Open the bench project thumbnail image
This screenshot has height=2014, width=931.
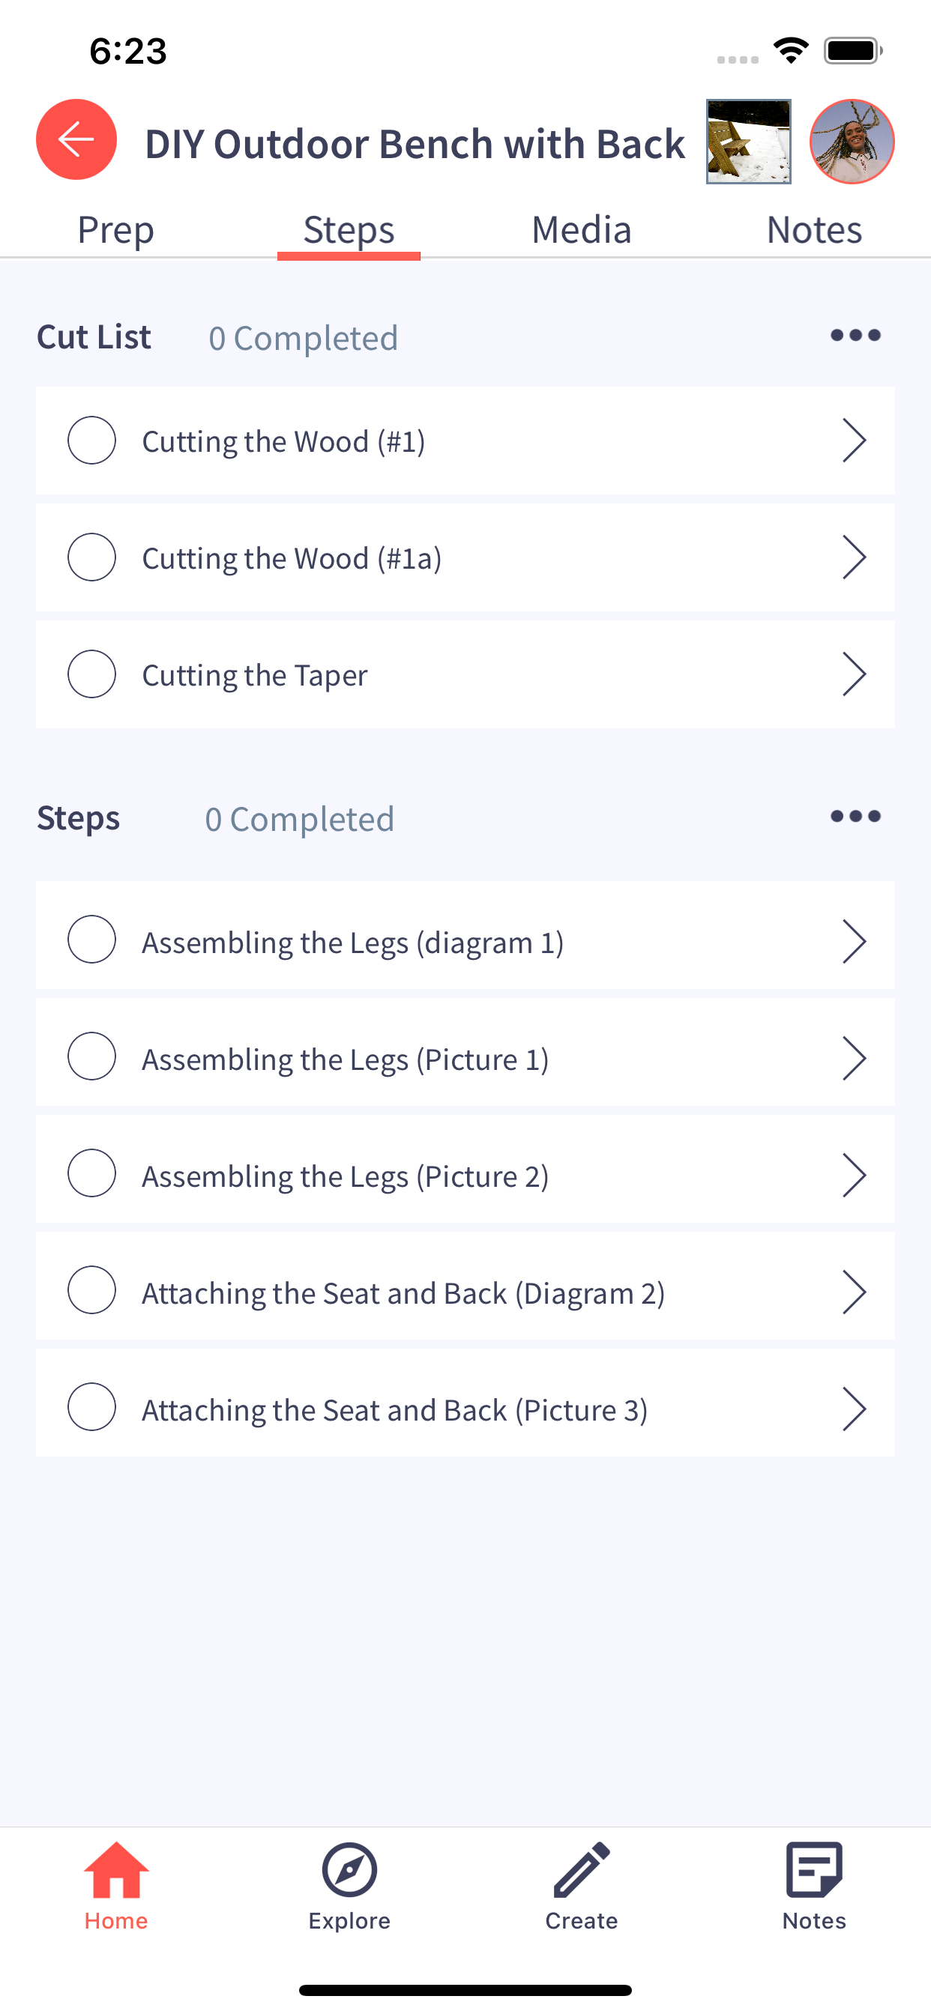749,142
